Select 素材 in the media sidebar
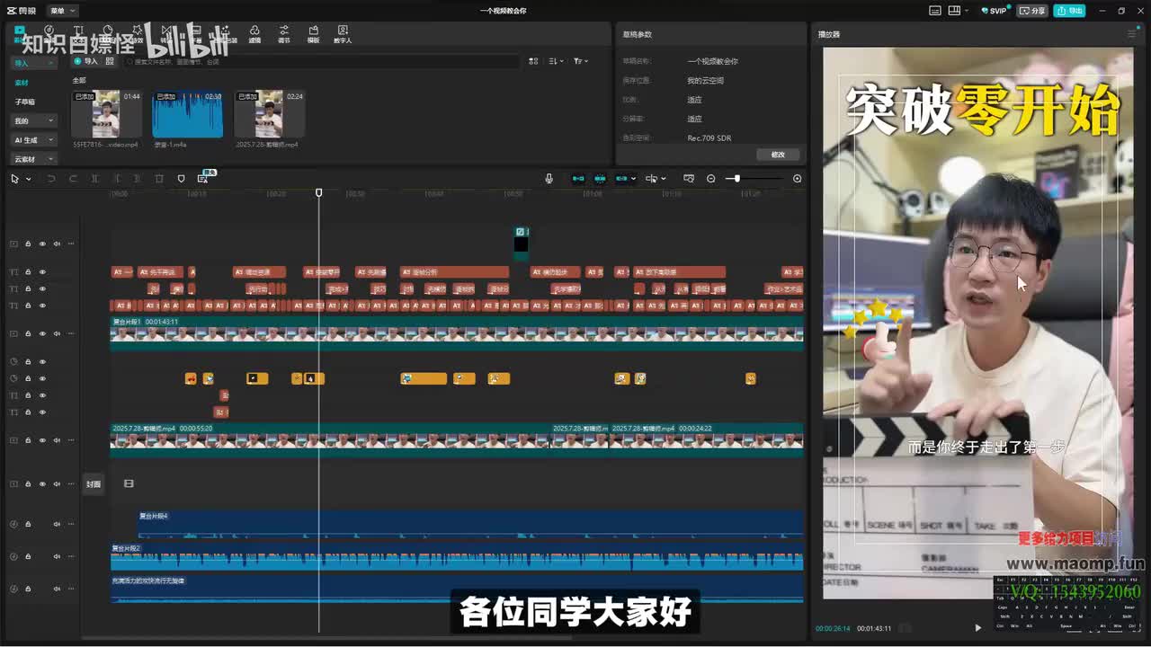Image resolution: width=1151 pixels, height=647 pixels. [x=22, y=83]
